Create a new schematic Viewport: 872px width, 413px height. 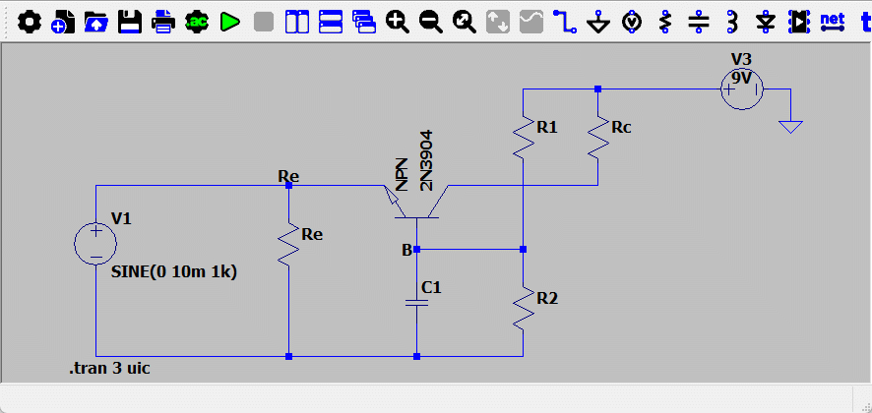click(x=63, y=22)
